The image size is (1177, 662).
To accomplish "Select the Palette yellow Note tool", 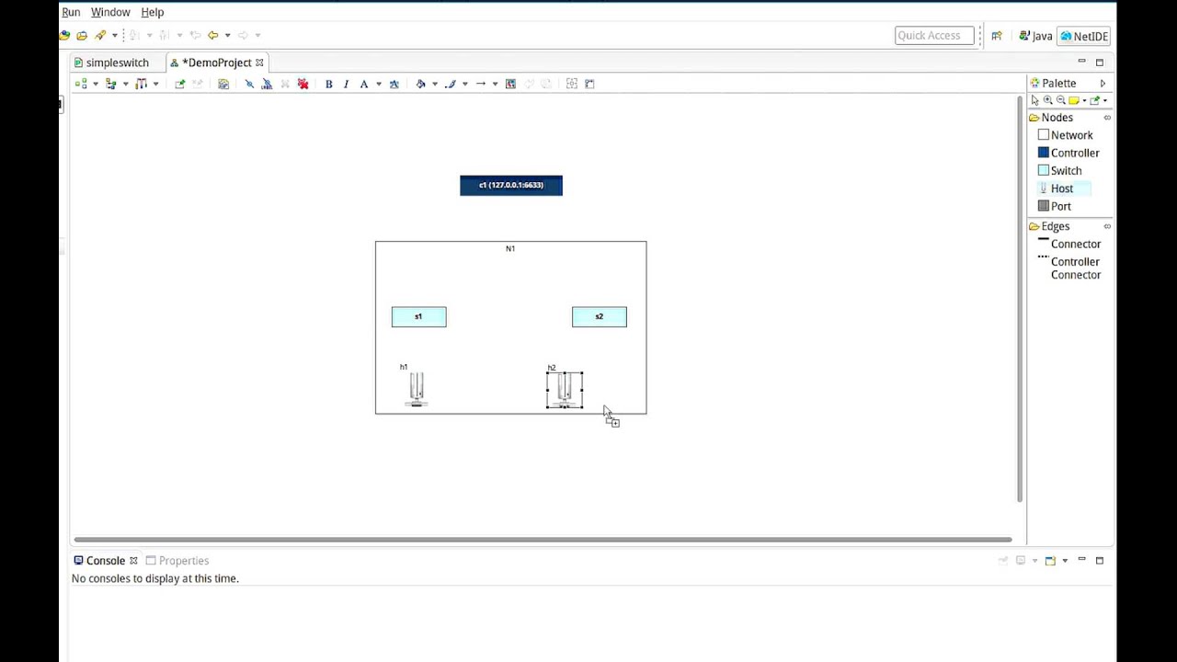I will [1073, 100].
